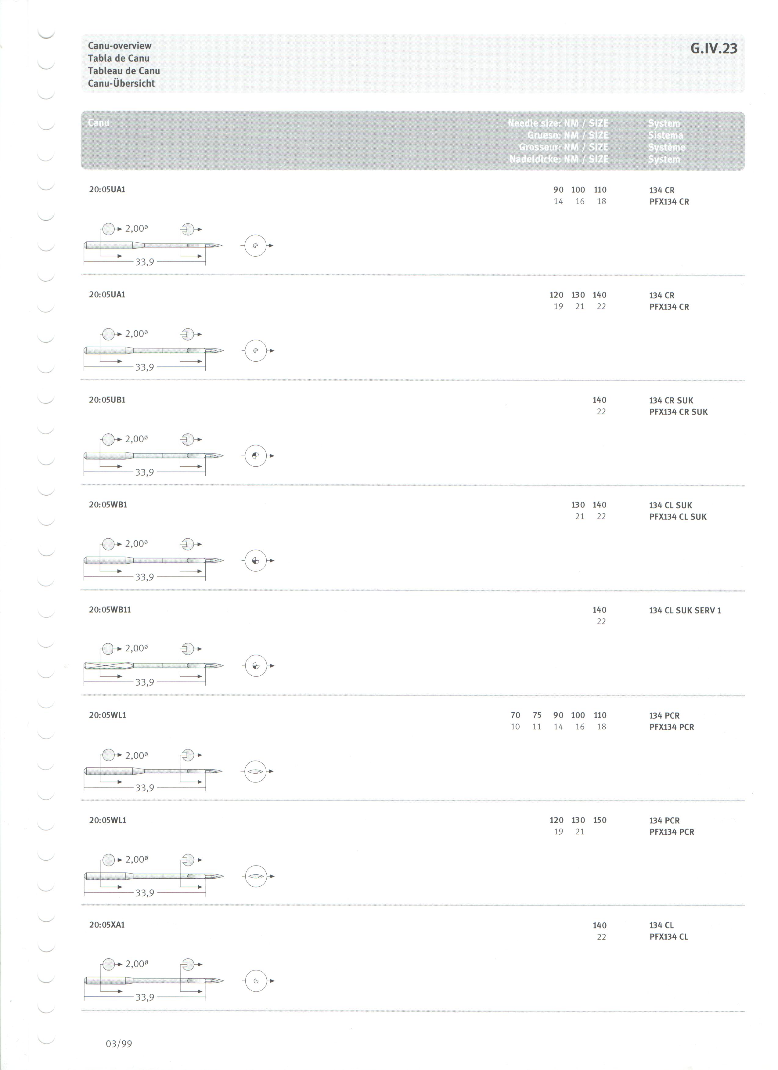778x1070 pixels.
Task: Click the G.IV.23 page code
Action: coord(713,49)
